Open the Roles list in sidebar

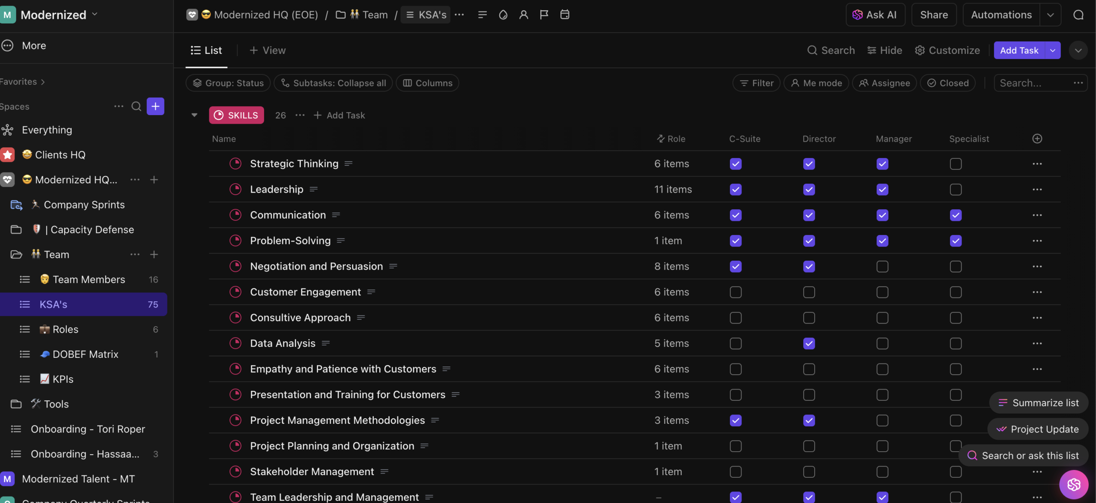point(65,329)
